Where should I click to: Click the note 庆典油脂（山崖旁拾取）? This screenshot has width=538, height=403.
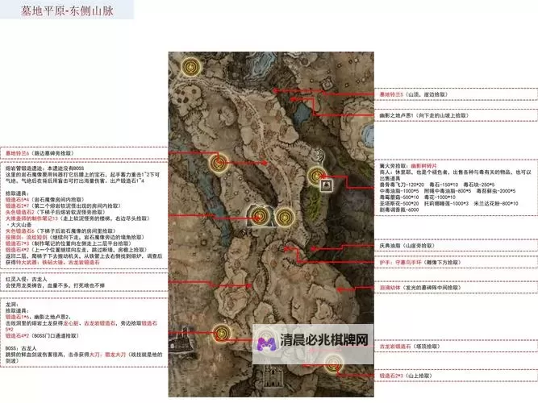click(x=407, y=246)
